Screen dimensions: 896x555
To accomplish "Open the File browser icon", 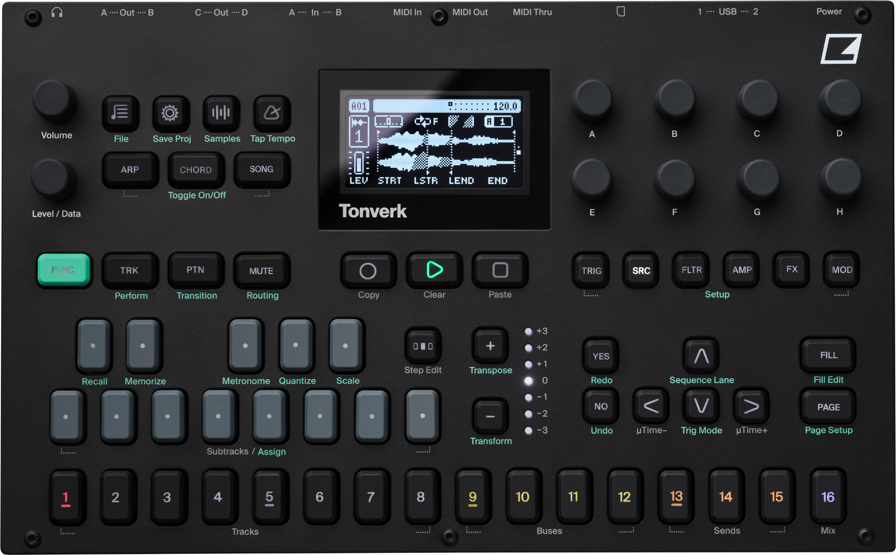I will [120, 113].
